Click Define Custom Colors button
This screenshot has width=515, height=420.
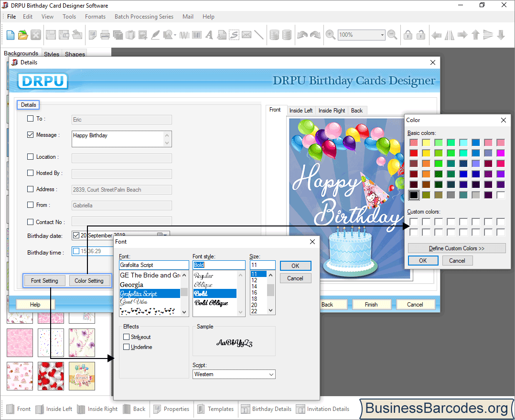tap(457, 248)
